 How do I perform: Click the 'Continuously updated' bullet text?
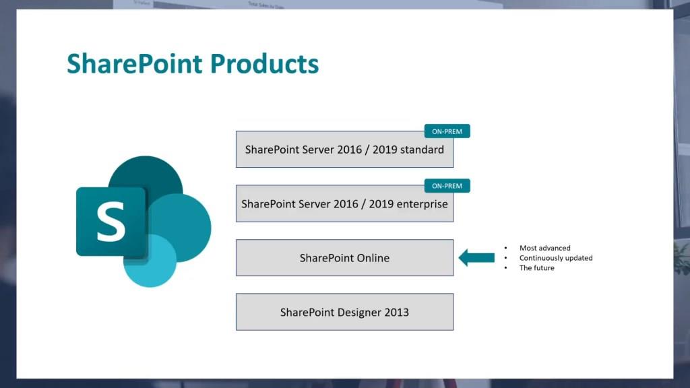556,258
